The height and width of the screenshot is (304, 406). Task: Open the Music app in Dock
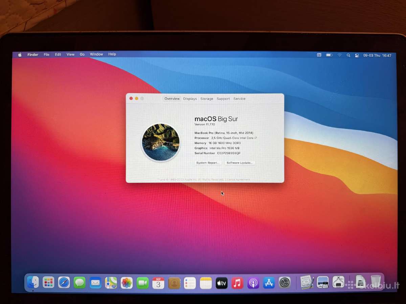click(x=238, y=283)
